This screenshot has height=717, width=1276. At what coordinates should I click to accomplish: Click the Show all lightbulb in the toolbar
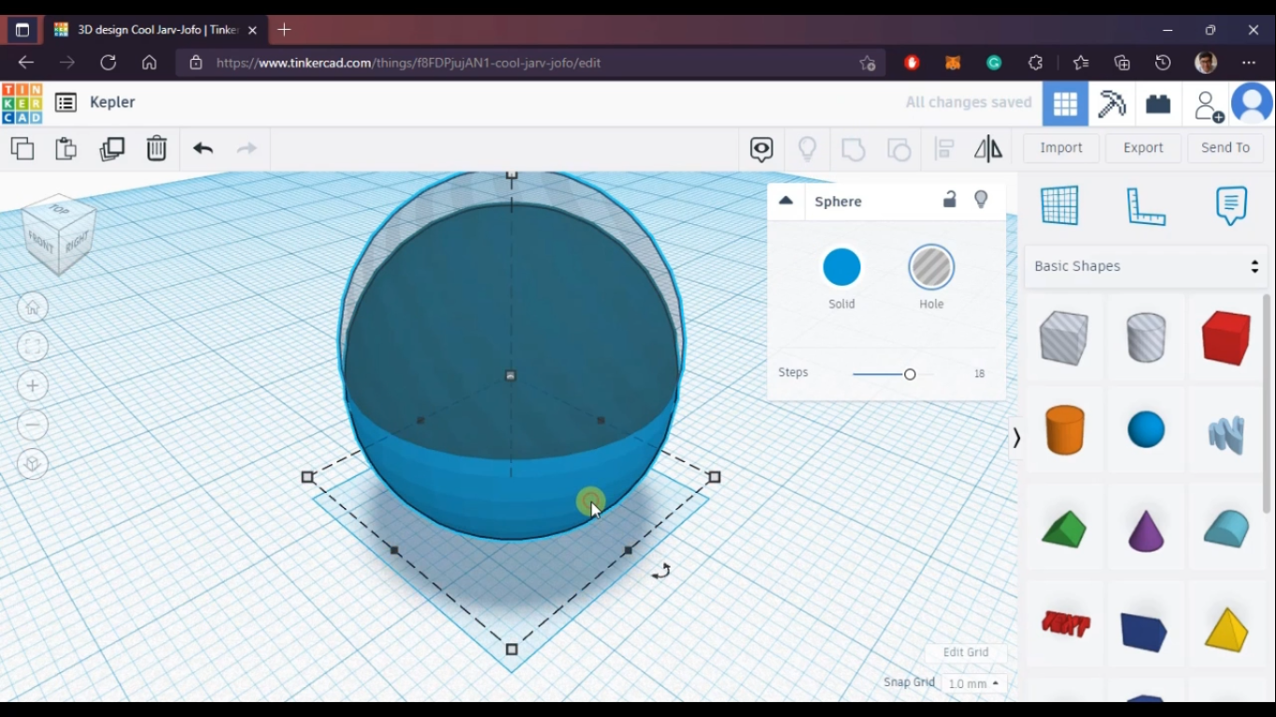(807, 148)
